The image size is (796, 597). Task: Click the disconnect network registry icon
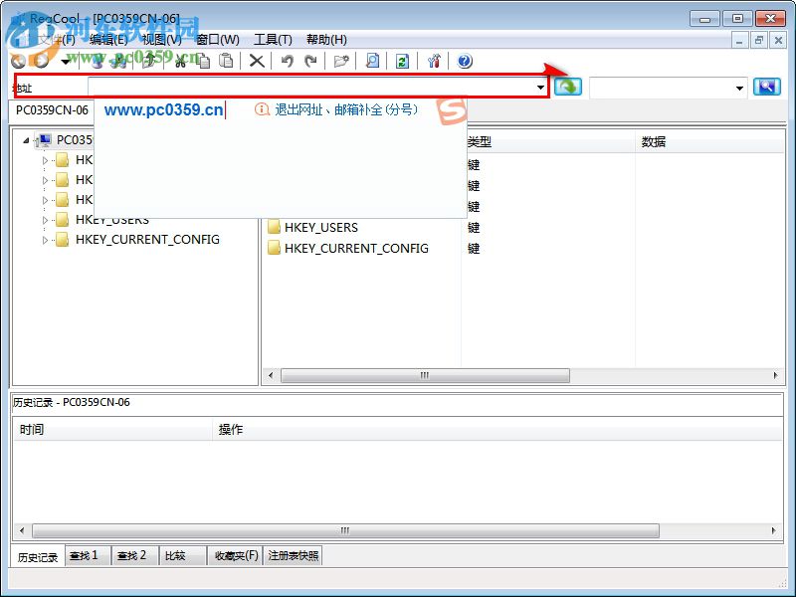click(120, 61)
